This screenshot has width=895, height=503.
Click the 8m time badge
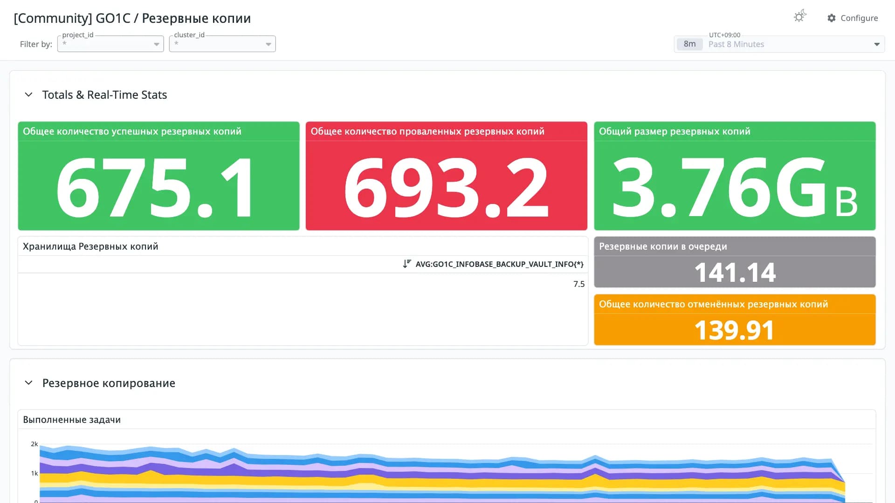click(689, 44)
